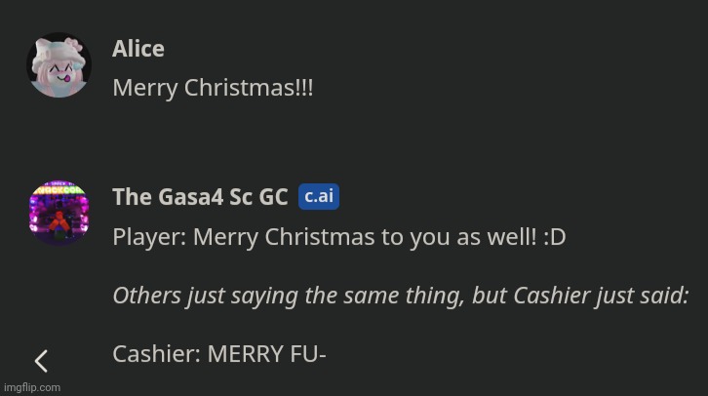Open The Gasa4 Sc GC bot avatar

(x=59, y=214)
